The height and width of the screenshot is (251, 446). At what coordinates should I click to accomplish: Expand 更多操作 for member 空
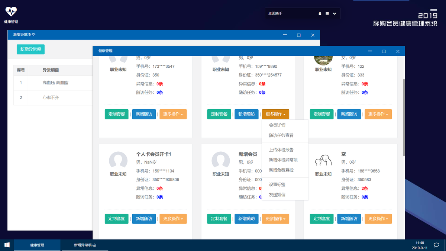coord(378,219)
